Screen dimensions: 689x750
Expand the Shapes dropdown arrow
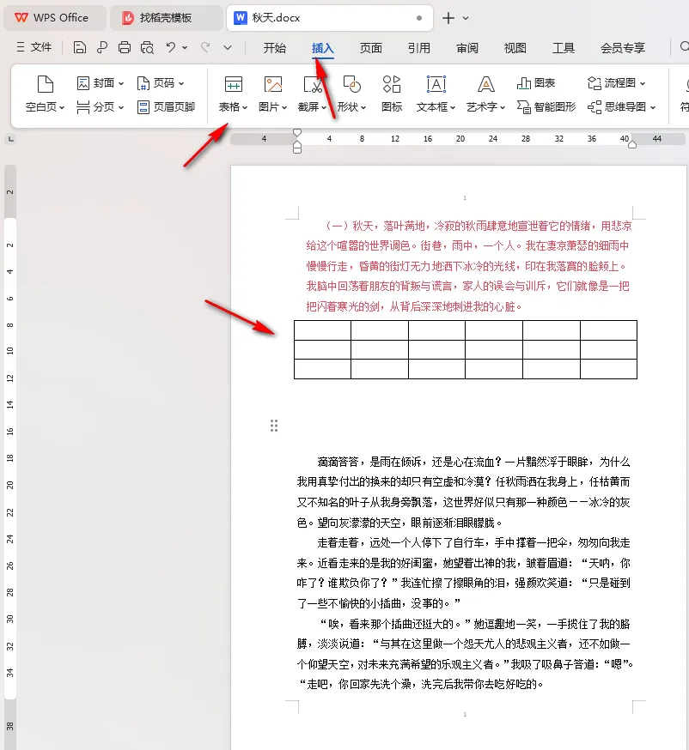(x=363, y=107)
